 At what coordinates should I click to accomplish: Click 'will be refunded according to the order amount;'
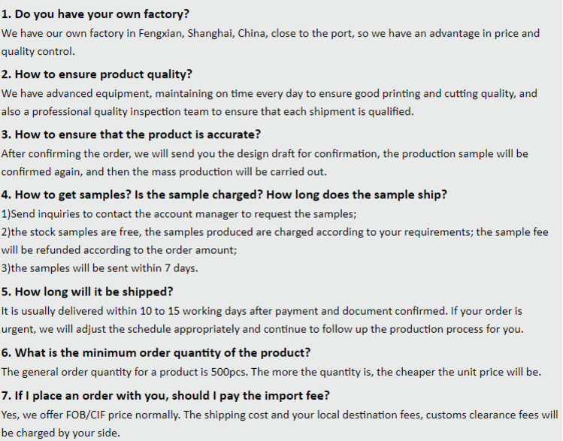tap(119, 250)
